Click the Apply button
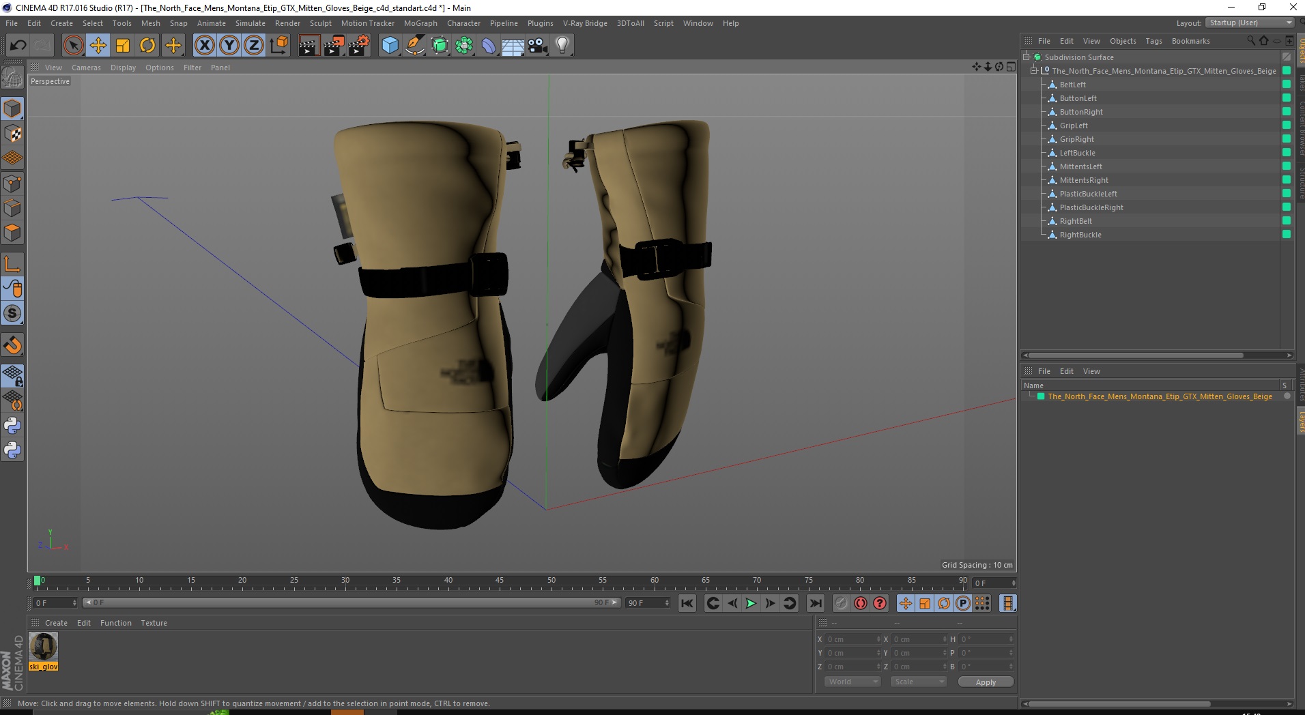The width and height of the screenshot is (1305, 715). pos(986,682)
